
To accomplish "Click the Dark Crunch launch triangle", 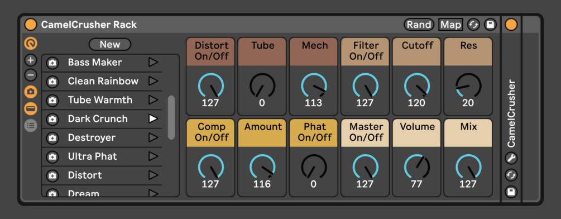I will click(153, 118).
